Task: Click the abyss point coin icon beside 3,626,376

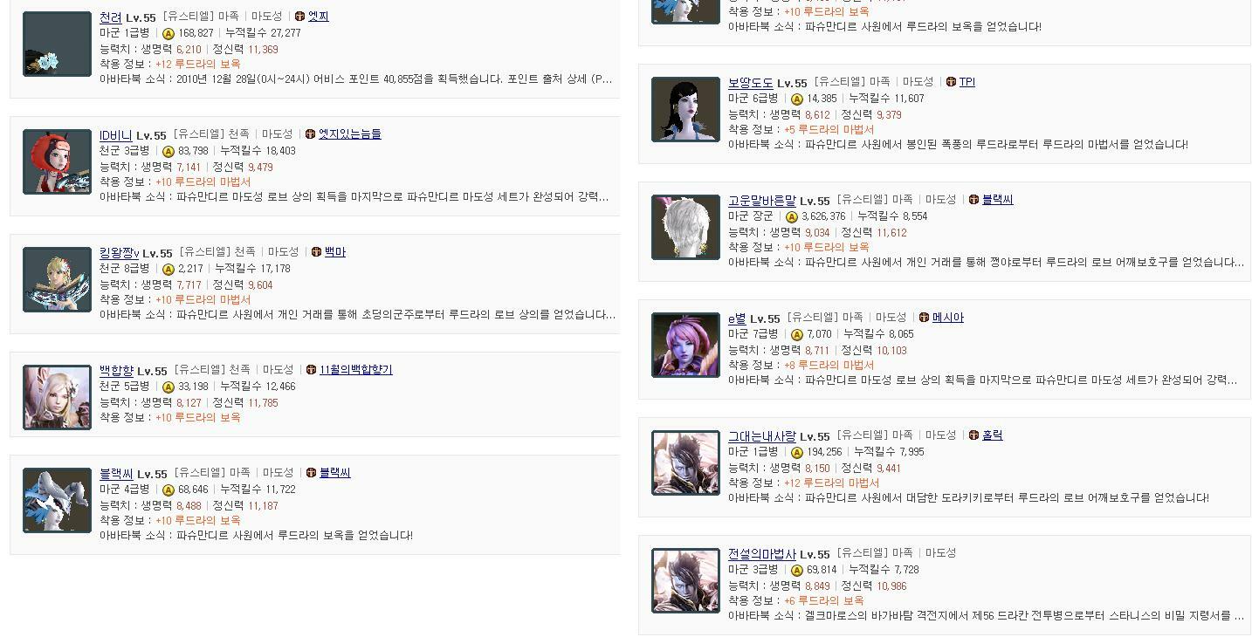Action: point(791,216)
